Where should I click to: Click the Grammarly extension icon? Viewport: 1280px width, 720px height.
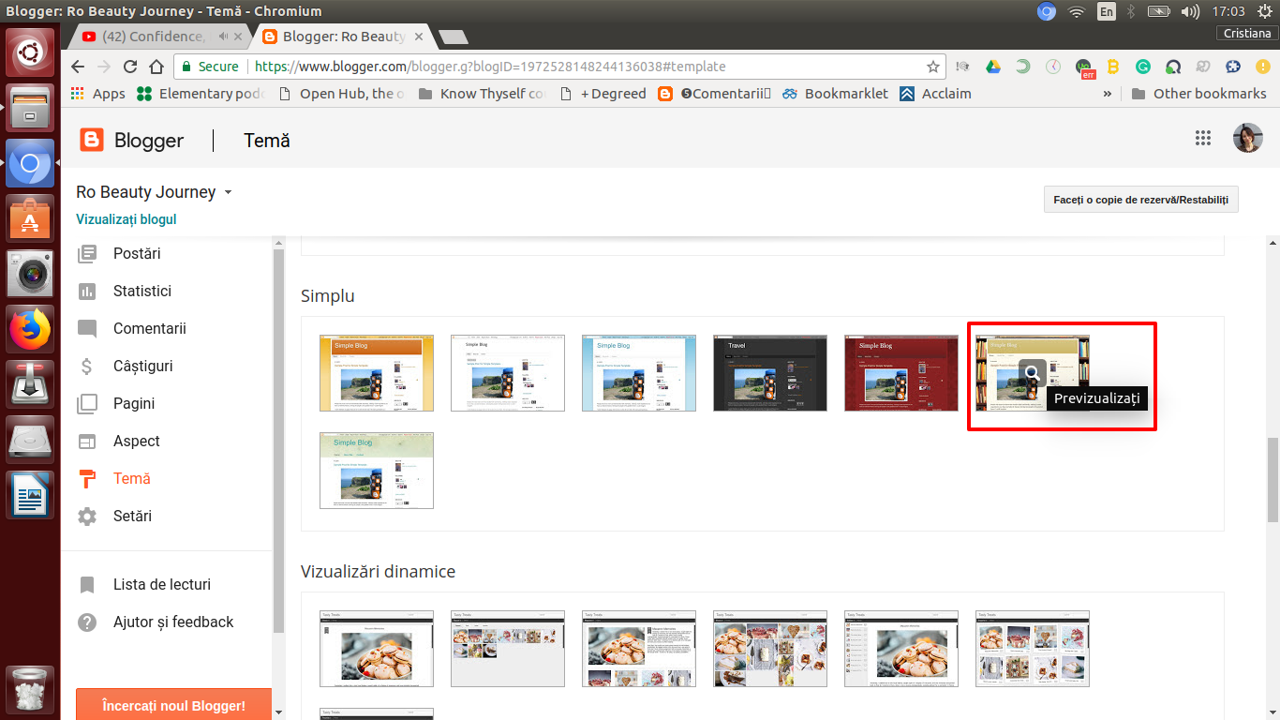coord(1143,67)
